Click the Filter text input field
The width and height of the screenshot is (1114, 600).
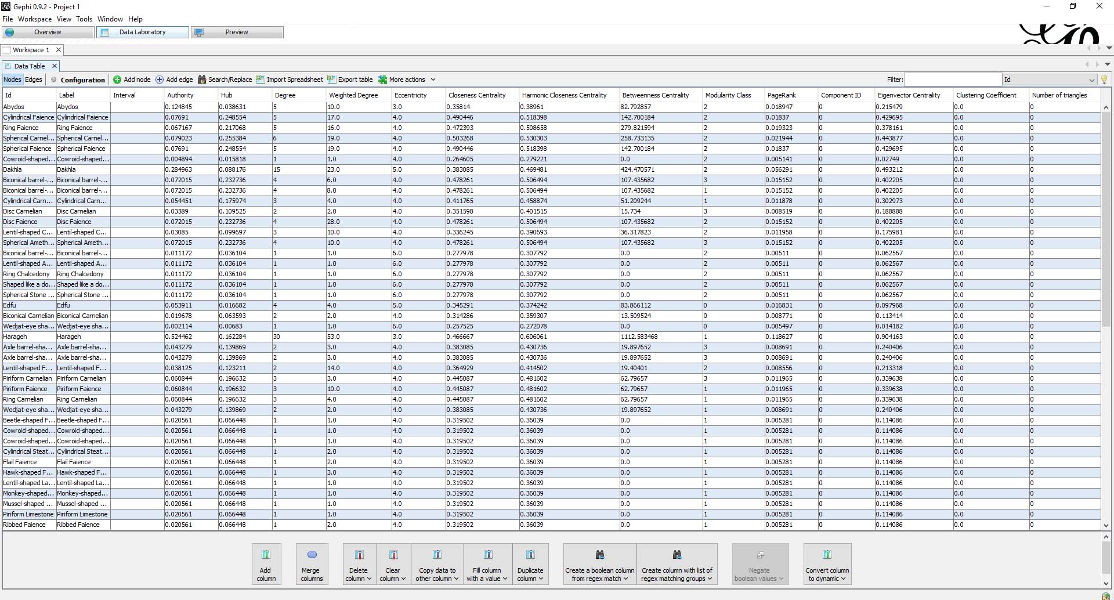click(953, 79)
